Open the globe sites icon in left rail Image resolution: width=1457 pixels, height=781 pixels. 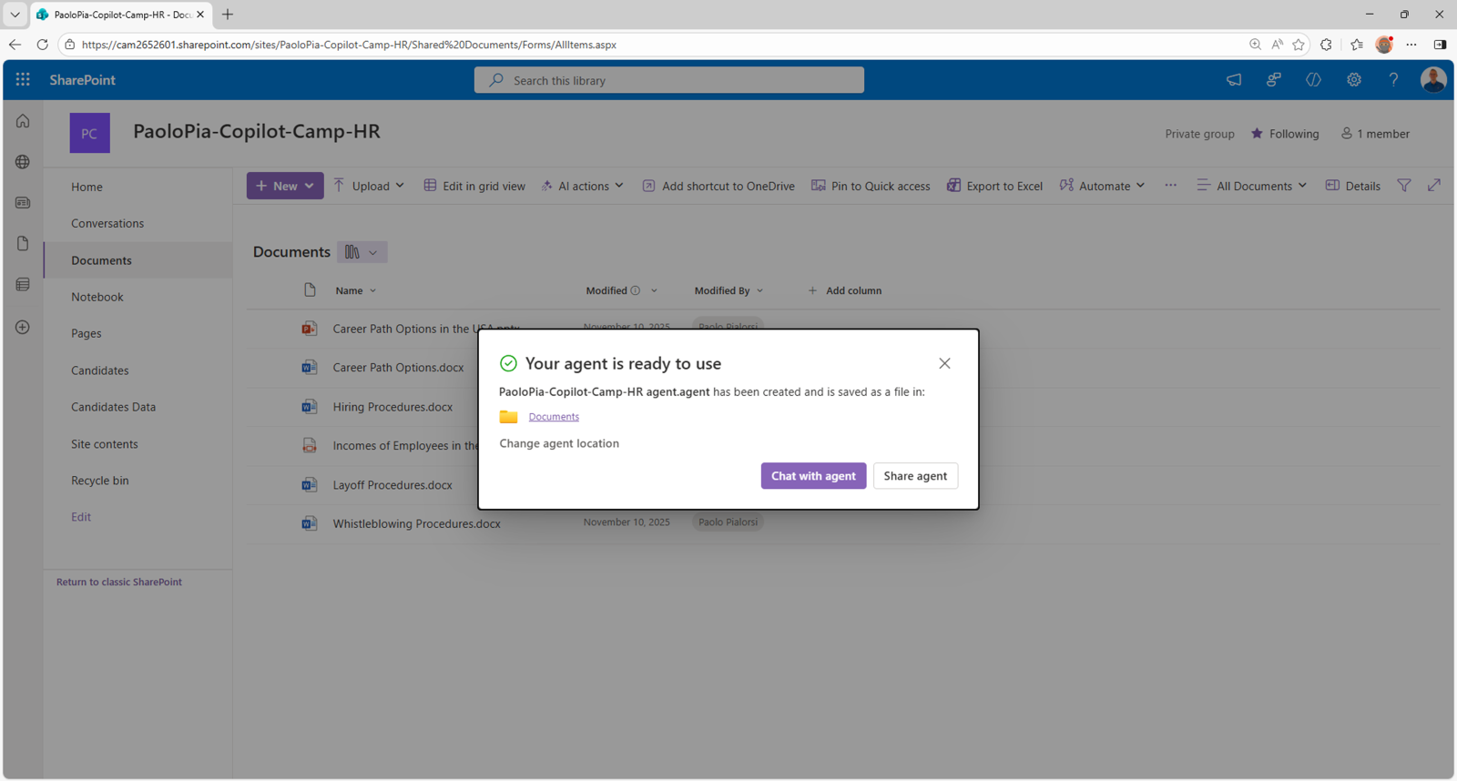coord(23,162)
